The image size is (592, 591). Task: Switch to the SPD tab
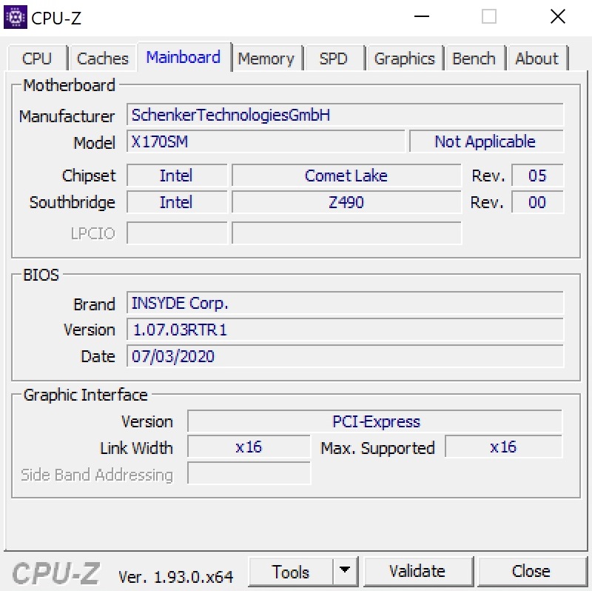[x=334, y=59]
